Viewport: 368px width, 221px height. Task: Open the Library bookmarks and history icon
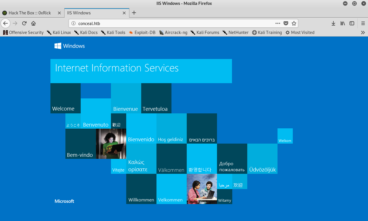point(343,23)
